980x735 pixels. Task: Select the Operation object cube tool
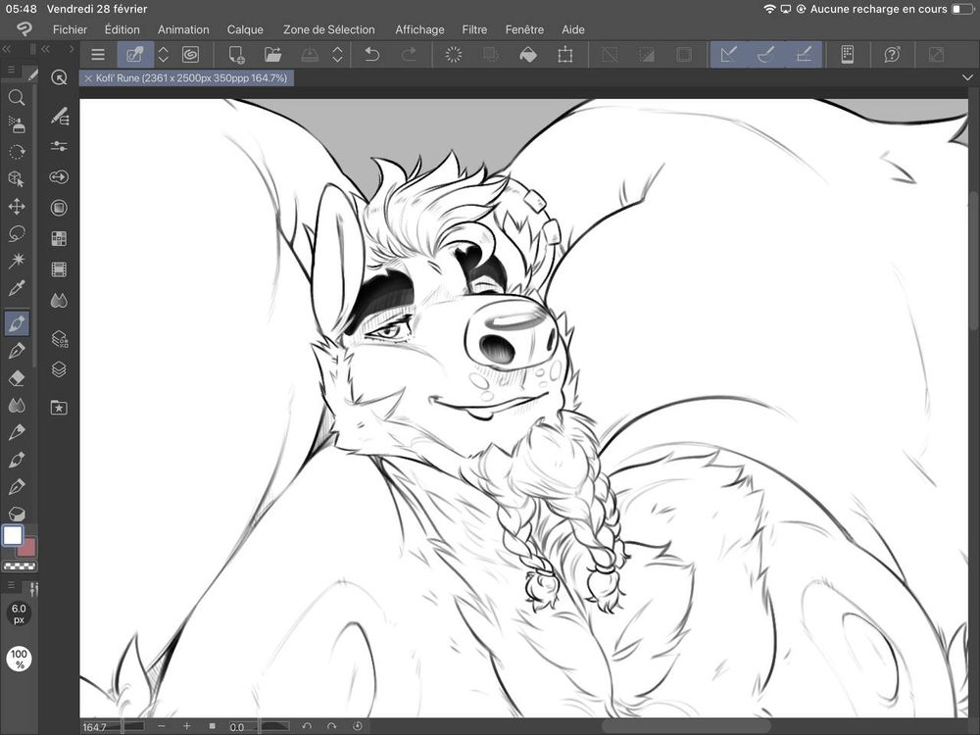tap(17, 178)
